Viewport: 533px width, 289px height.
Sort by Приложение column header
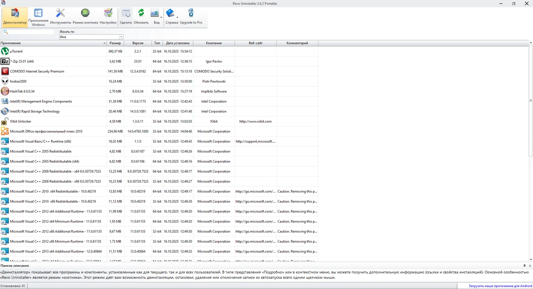point(53,43)
